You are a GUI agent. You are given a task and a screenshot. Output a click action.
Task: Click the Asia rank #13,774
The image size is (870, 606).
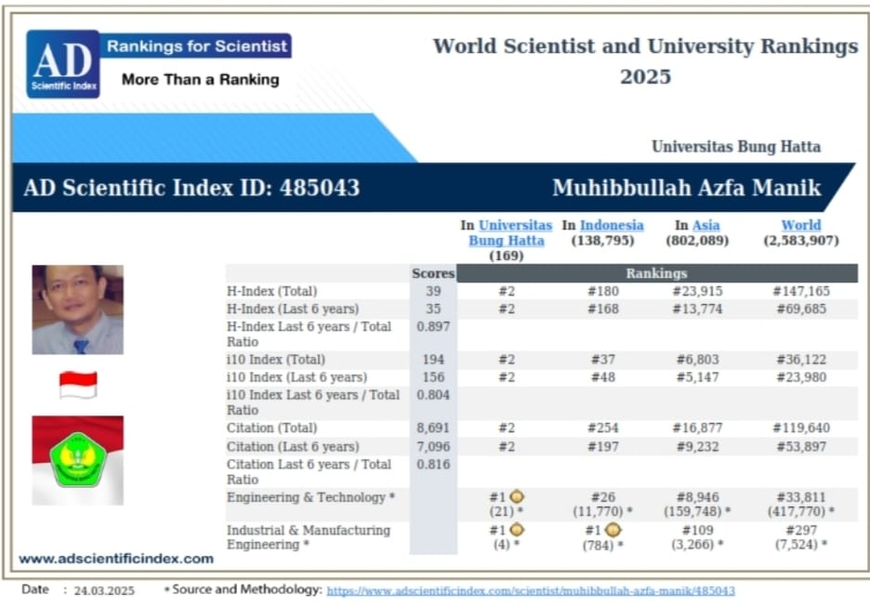pyautogui.click(x=697, y=310)
